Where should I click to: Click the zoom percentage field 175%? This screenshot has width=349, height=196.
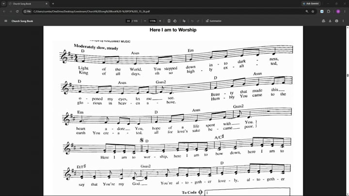153,21
